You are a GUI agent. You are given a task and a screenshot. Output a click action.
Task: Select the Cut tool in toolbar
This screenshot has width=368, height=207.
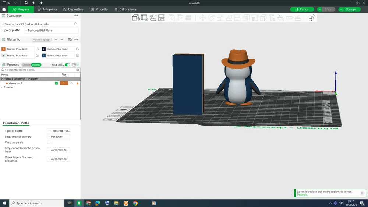click(237, 18)
